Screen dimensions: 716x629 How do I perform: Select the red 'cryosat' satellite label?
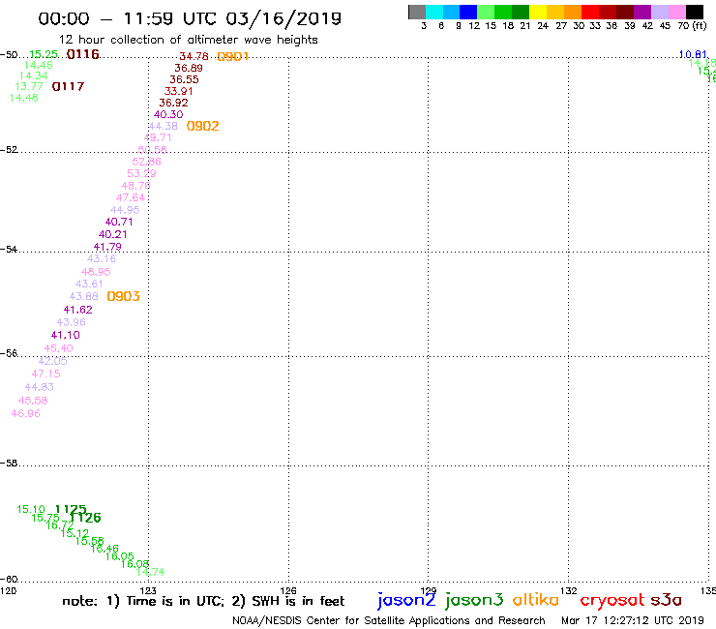(612, 601)
